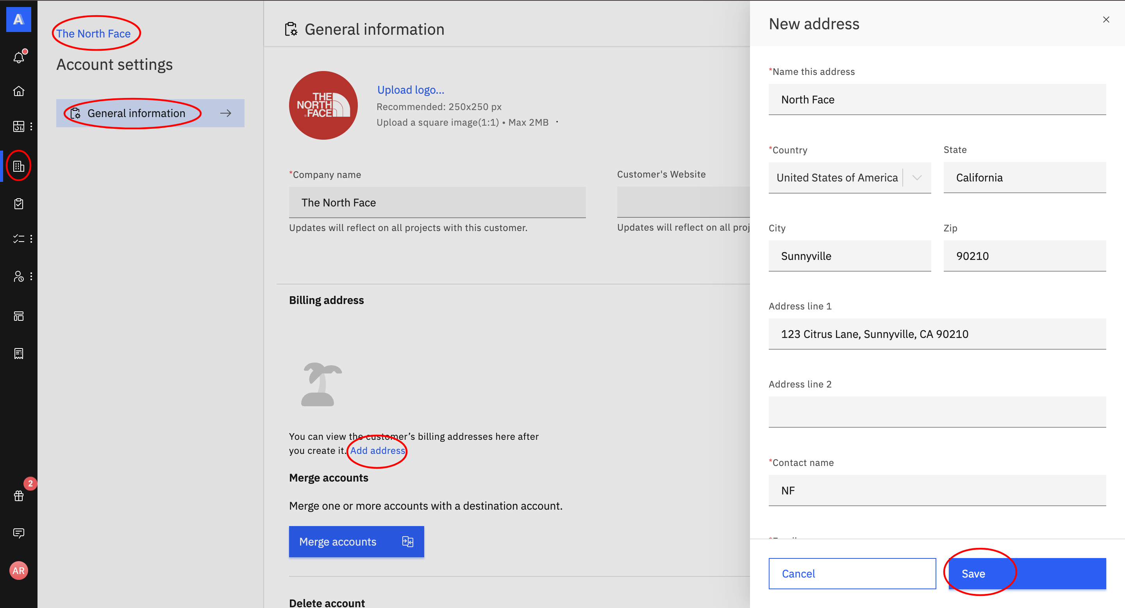Open task list icon in sidebar

coord(18,238)
